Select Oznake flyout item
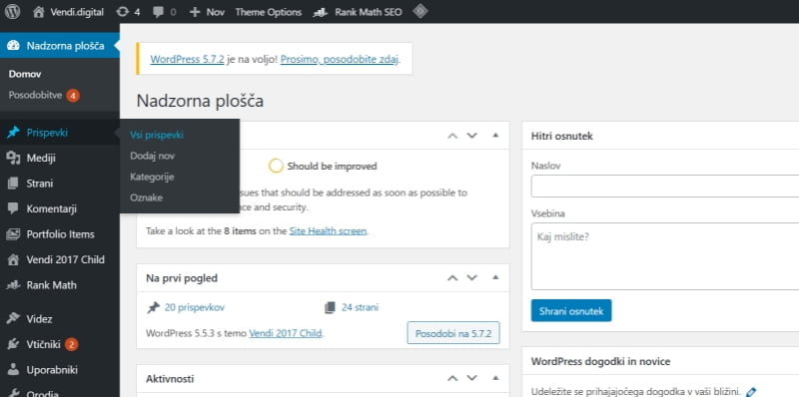The height and width of the screenshot is (397, 799). tap(146, 198)
